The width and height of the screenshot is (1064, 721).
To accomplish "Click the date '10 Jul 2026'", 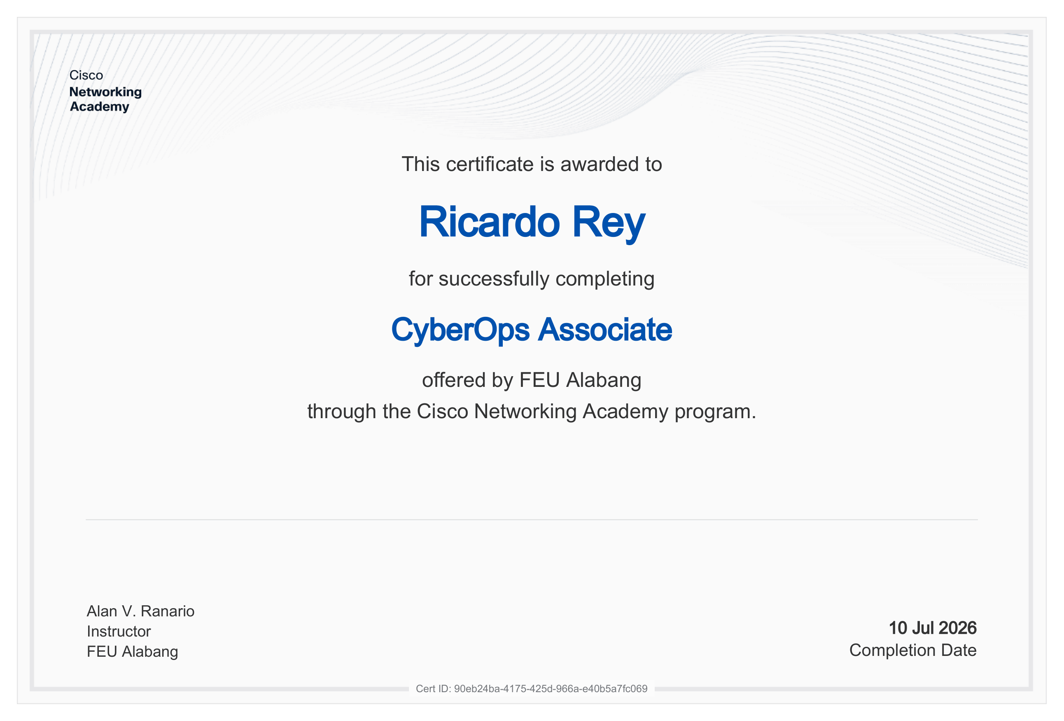I will [x=933, y=628].
